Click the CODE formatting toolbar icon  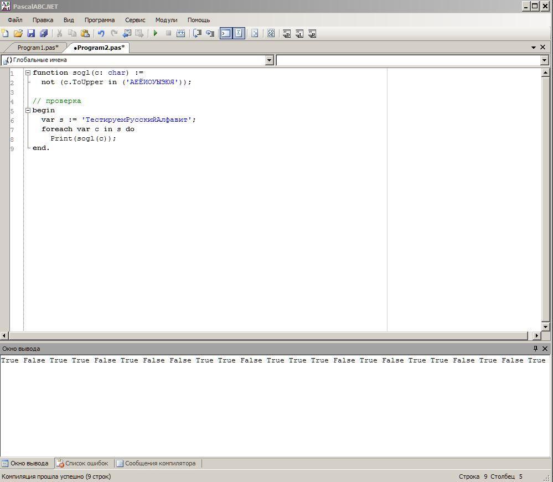(x=271, y=33)
